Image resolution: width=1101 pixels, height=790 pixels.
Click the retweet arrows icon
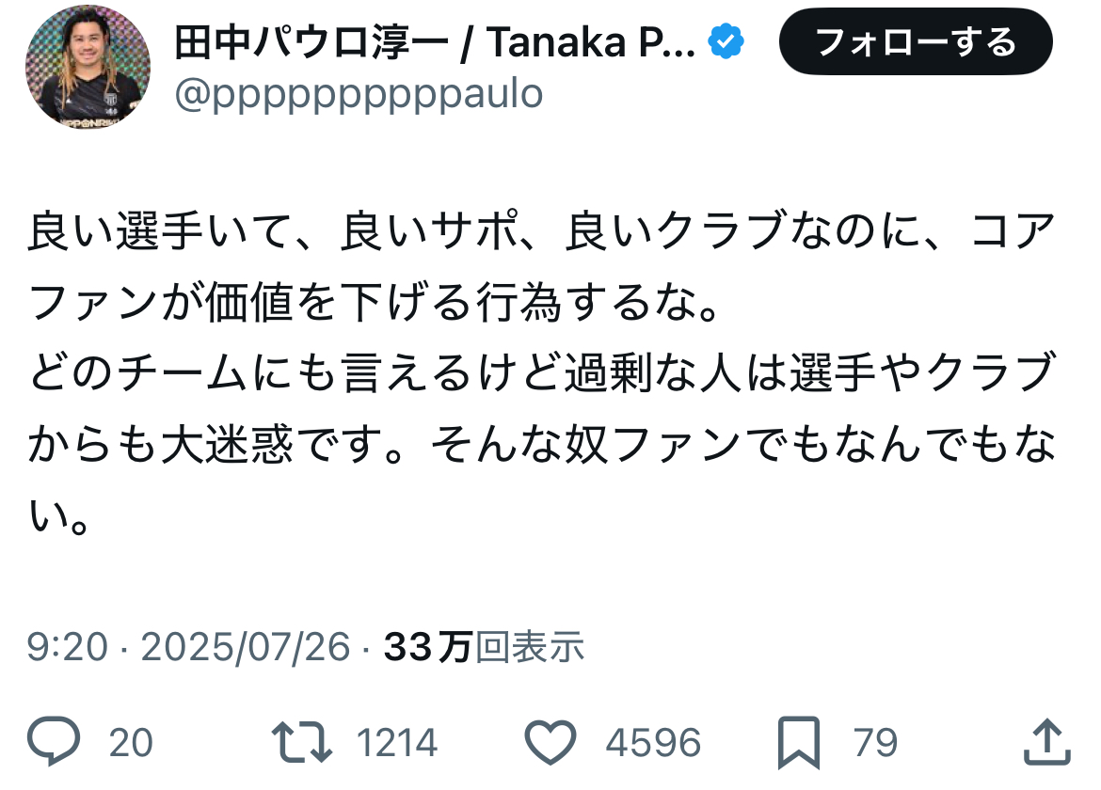(301, 743)
